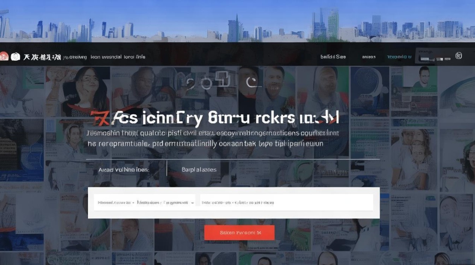Open the site's Chinese-character brand logo

click(x=42, y=57)
